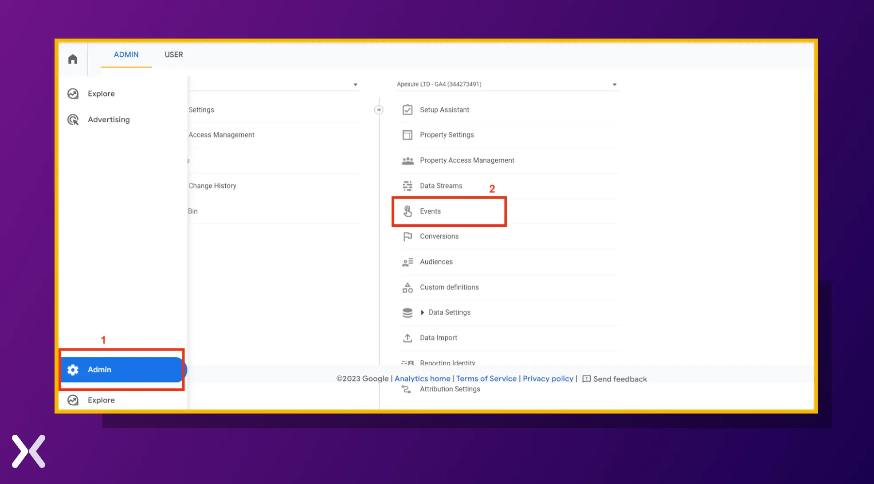Image resolution: width=874 pixels, height=484 pixels.
Task: Click the Send feedback speech icon
Action: 586,379
